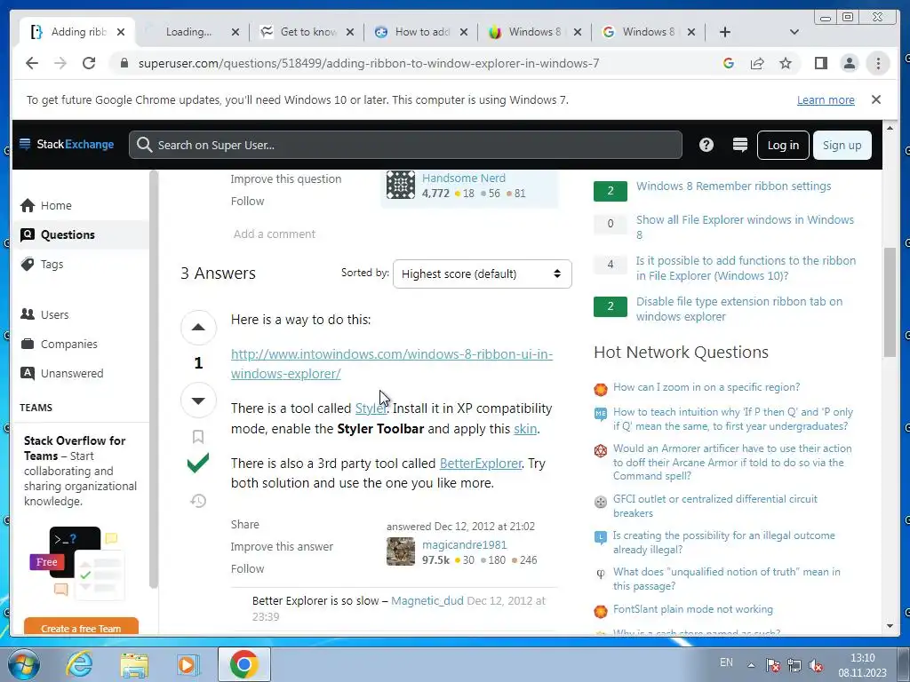Open the Styler tool link
Screen dimensions: 910x682
click(x=371, y=408)
